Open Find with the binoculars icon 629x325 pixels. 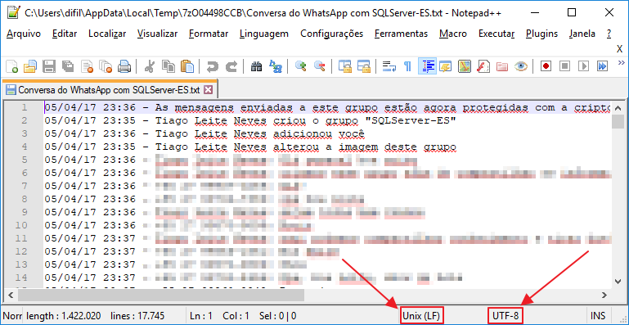pos(256,66)
